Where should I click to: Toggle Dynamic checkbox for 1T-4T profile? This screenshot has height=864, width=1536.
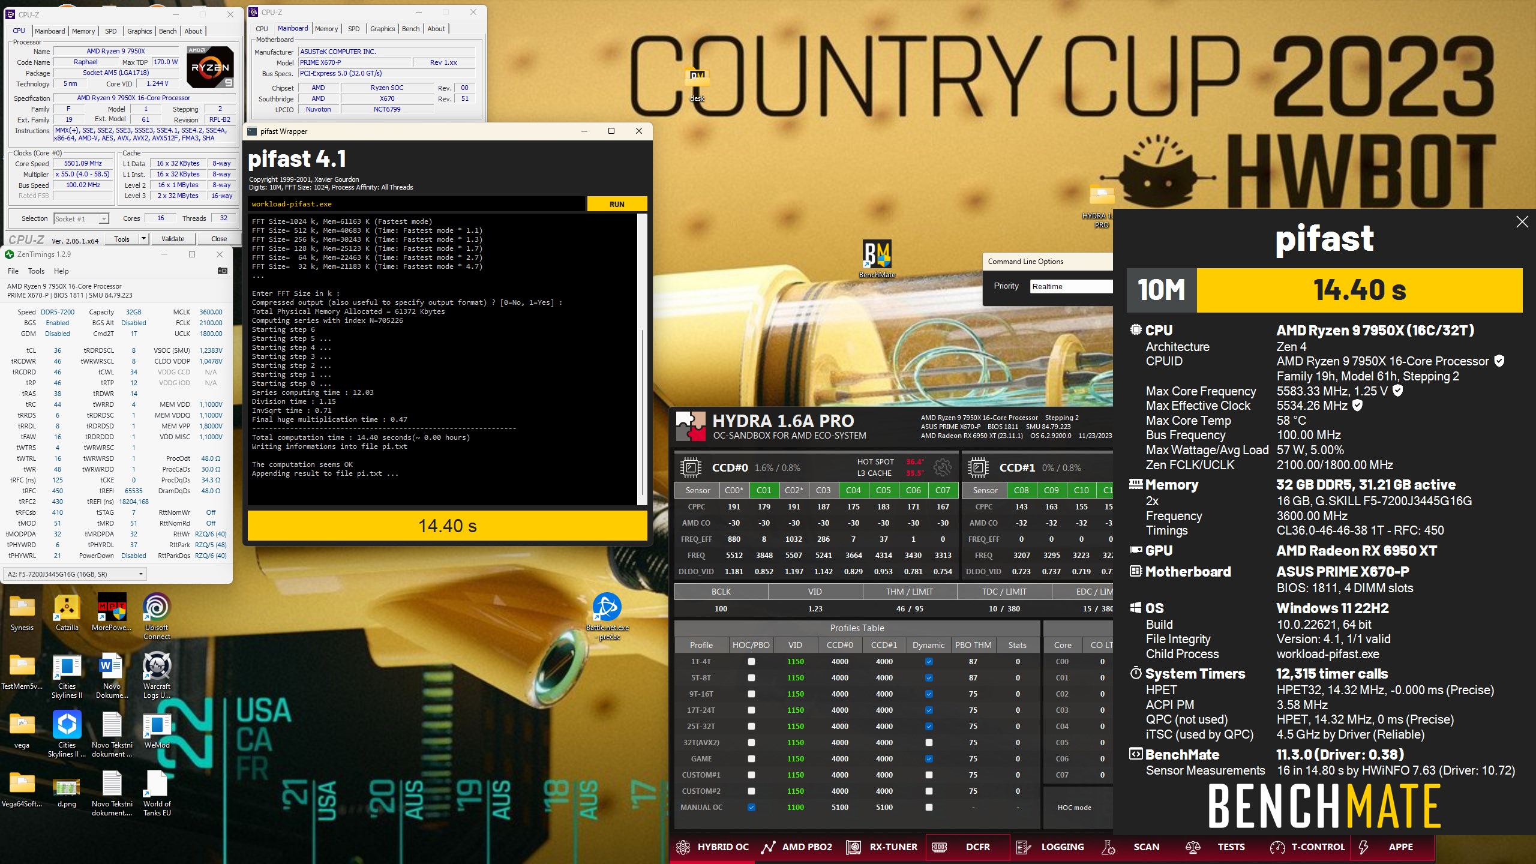pos(929,661)
